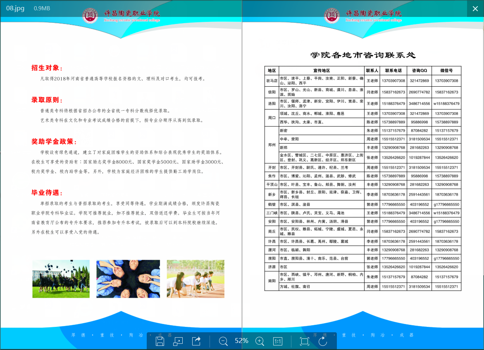Zoom out with the minus magnifier
The height and width of the screenshot is (350, 484).
(224, 341)
